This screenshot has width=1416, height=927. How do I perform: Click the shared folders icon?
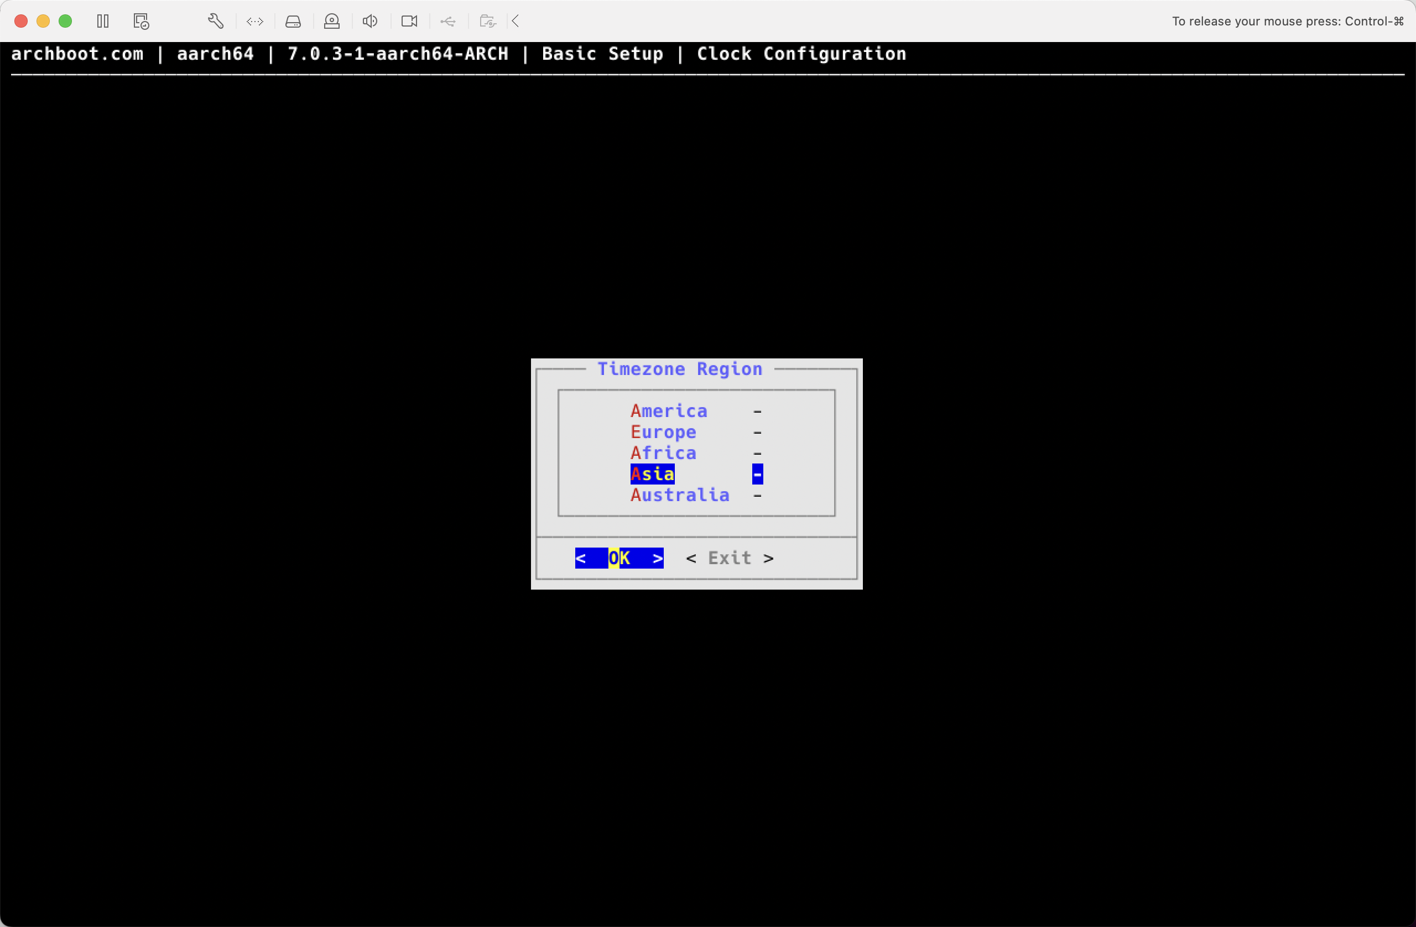click(487, 22)
